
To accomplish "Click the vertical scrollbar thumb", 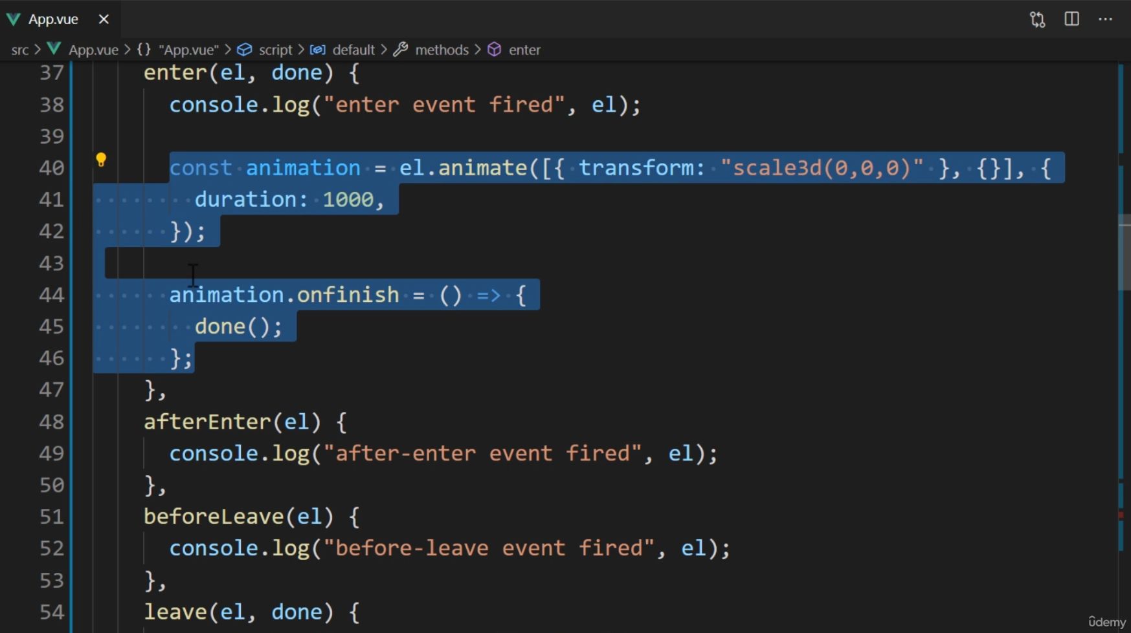I will pyautogui.click(x=1124, y=252).
